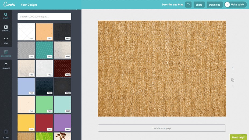Select the Text tool in sidebar
The image size is (249, 140).
pos(6,41)
